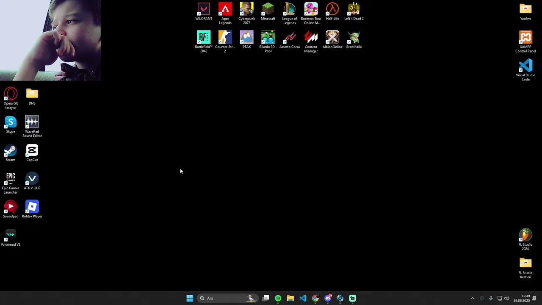Click the mint green app in taskbar
542x305 pixels.
(x=353, y=298)
